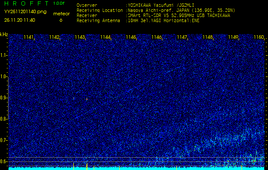Select the 10mH 3el.YAGI Horizontal:ENE text
This screenshot has height=170, width=268.
click(163, 21)
